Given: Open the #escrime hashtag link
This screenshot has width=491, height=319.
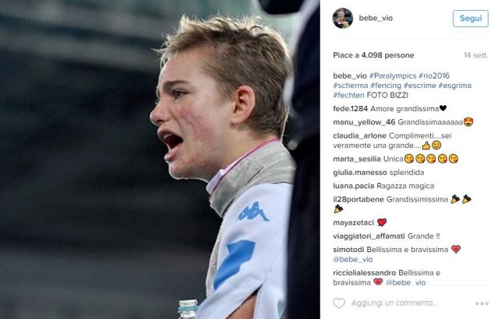Looking at the screenshot, I should (419, 86).
